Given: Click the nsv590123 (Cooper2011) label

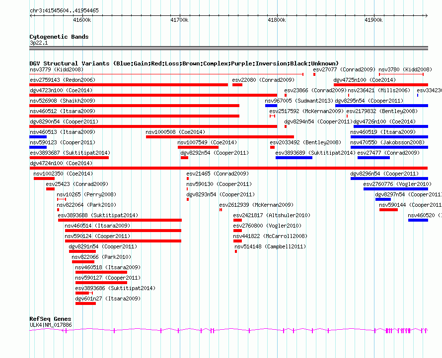Looking at the screenshot, I should click(x=63, y=142).
